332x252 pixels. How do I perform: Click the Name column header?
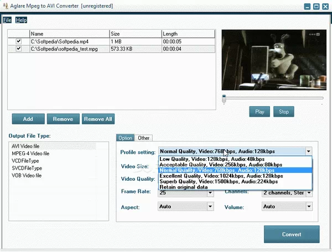tap(70, 34)
